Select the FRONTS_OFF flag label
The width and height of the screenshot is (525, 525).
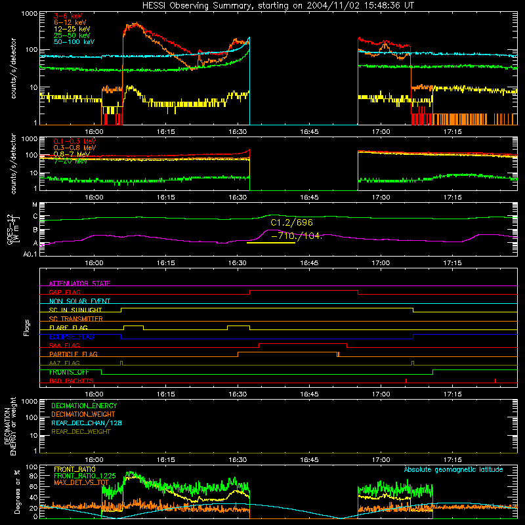69,372
